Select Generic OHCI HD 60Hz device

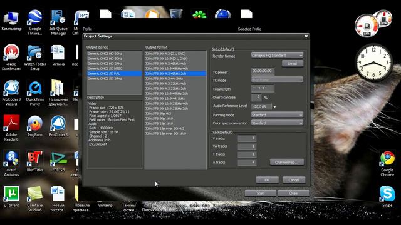(x=114, y=54)
